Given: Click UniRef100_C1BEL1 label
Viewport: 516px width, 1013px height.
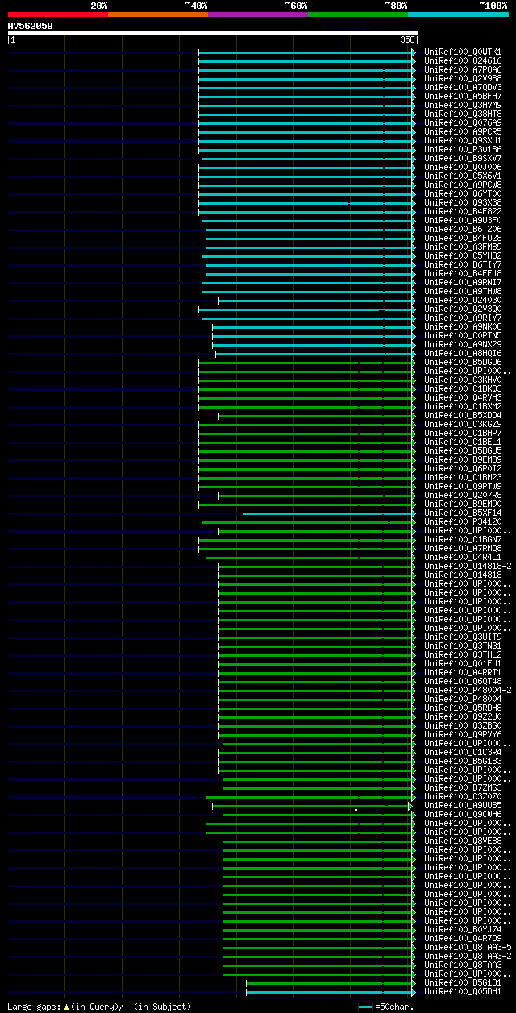Looking at the screenshot, I should pyautogui.click(x=463, y=442).
